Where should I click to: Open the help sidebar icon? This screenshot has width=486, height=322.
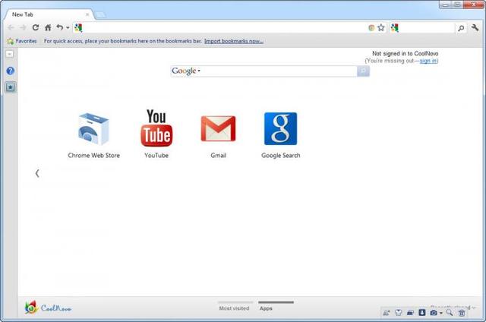(10, 71)
